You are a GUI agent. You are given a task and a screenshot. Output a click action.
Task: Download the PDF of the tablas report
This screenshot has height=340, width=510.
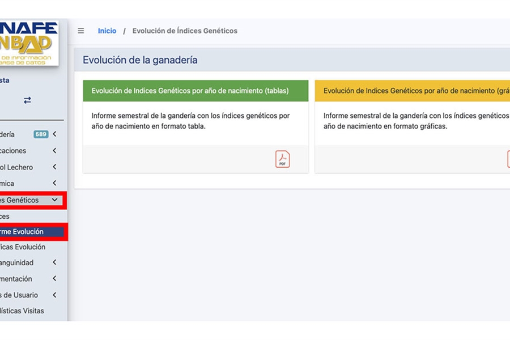pos(282,159)
